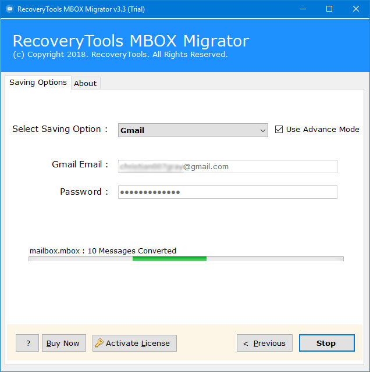Screen dimensions: 370x372
Task: Maximize the MBOX Migrator window
Action: (x=329, y=9)
